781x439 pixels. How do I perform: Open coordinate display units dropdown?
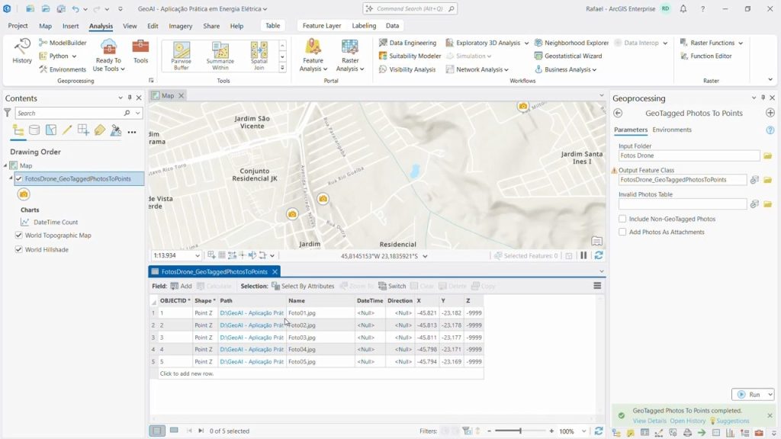pyautogui.click(x=425, y=256)
